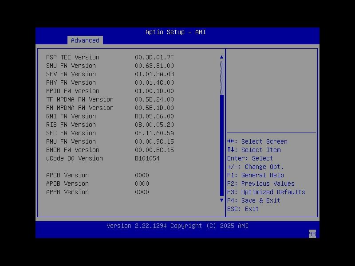355x266 pixels.
Task: Select the PM MPDMA FW Version label
Action: 80,108
